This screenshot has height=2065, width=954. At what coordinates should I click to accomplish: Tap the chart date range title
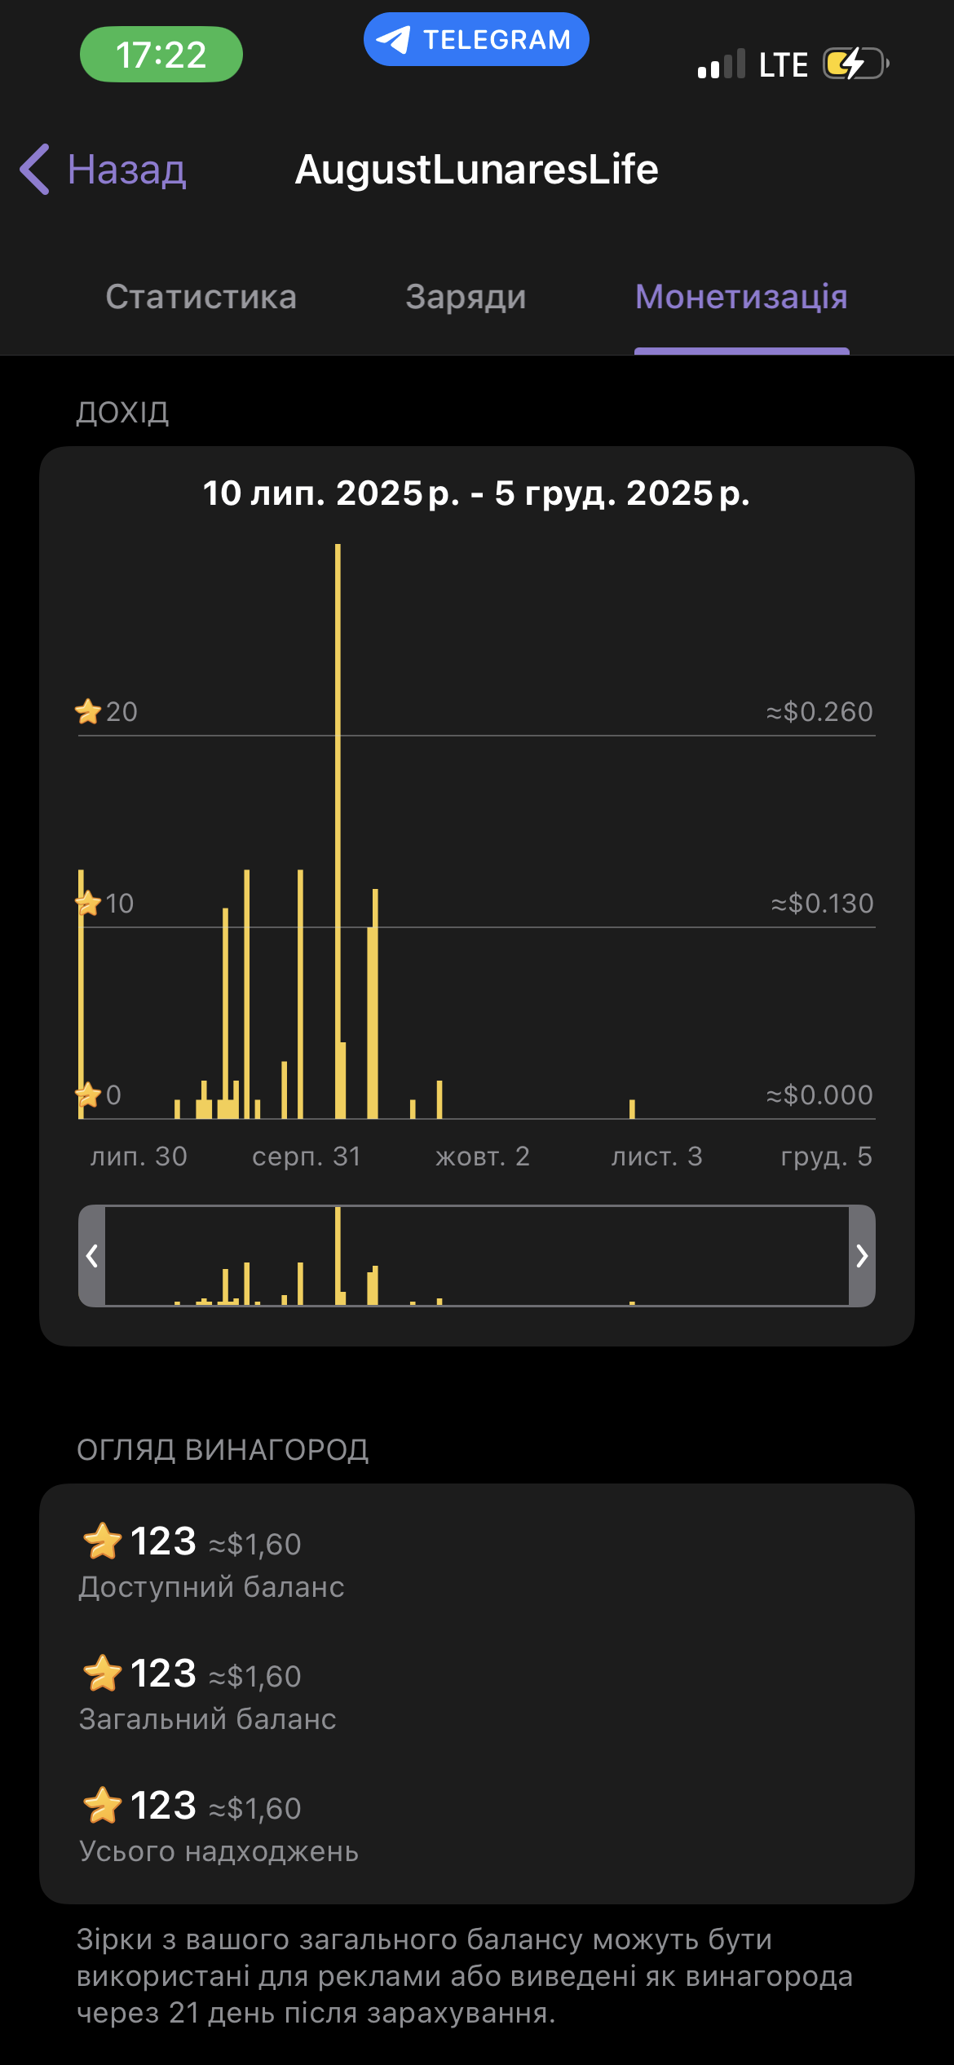coord(476,493)
